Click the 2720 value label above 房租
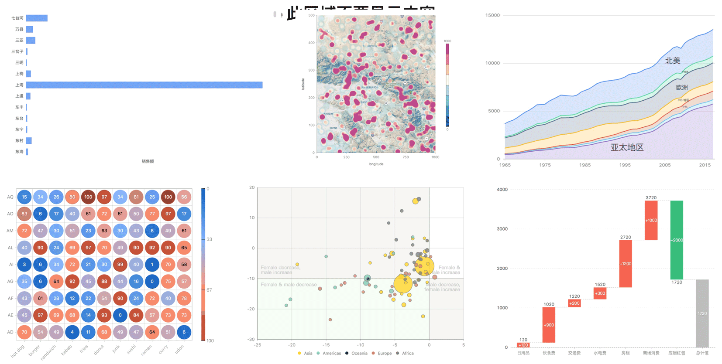Viewport: 722px width, 364px height. click(626, 237)
